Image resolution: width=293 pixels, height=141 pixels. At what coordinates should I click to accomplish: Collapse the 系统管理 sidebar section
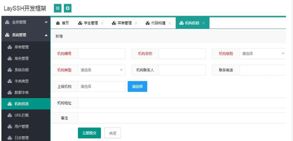click(x=25, y=35)
